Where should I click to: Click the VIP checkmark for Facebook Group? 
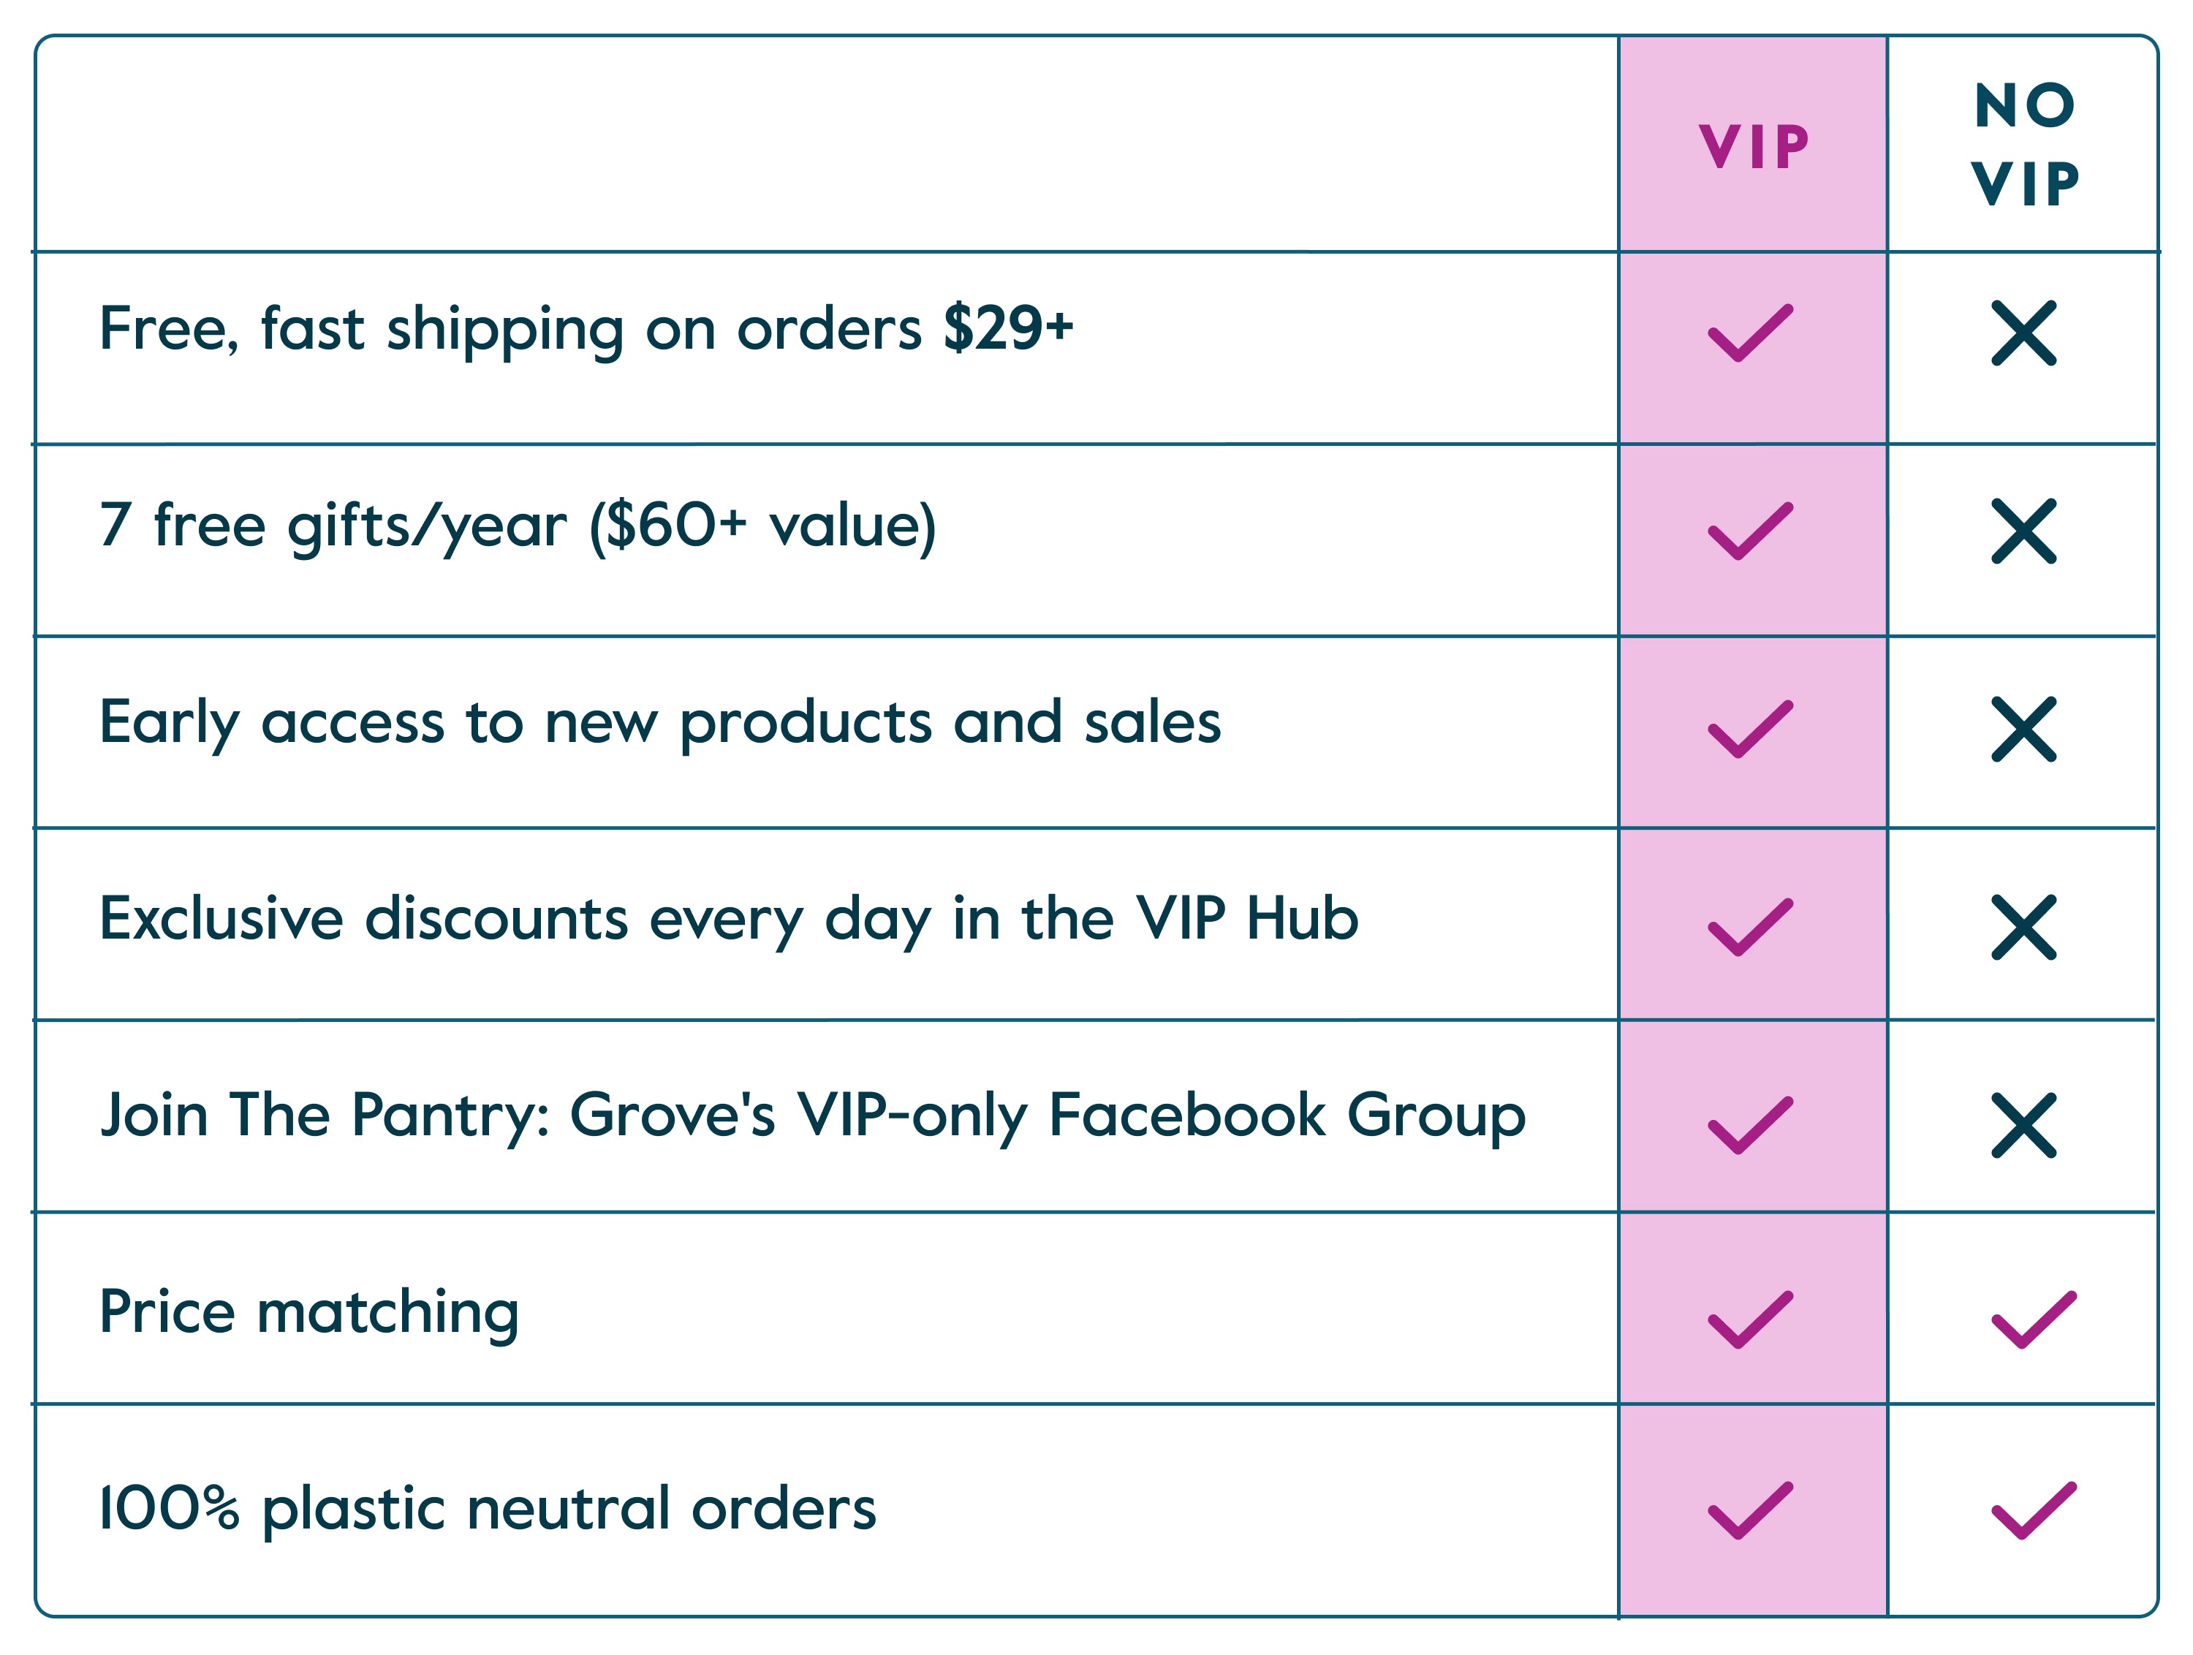[1750, 1126]
